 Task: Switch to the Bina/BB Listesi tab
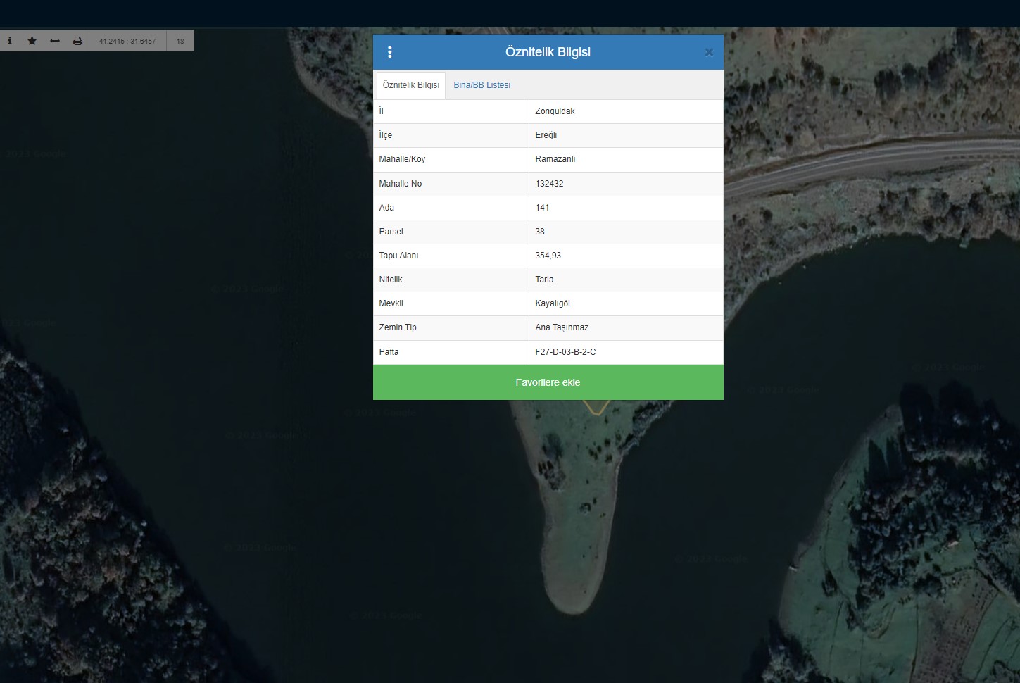[x=481, y=85]
